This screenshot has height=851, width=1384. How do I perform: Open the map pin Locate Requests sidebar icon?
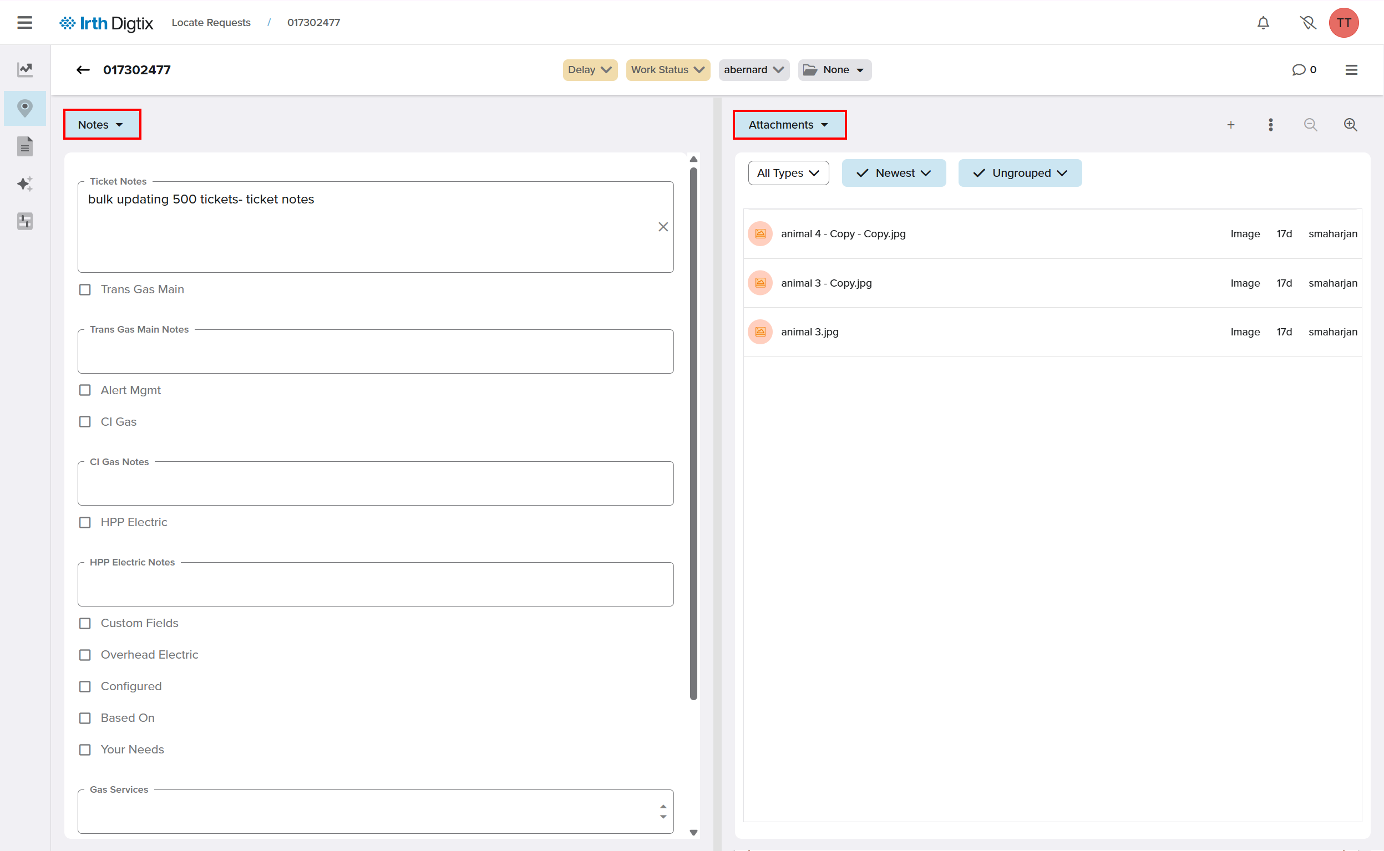point(25,108)
